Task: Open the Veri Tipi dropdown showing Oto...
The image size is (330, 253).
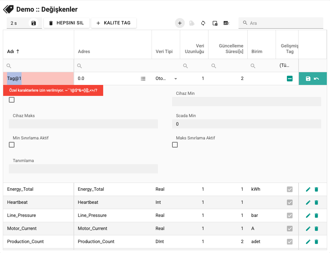Action: click(x=166, y=79)
